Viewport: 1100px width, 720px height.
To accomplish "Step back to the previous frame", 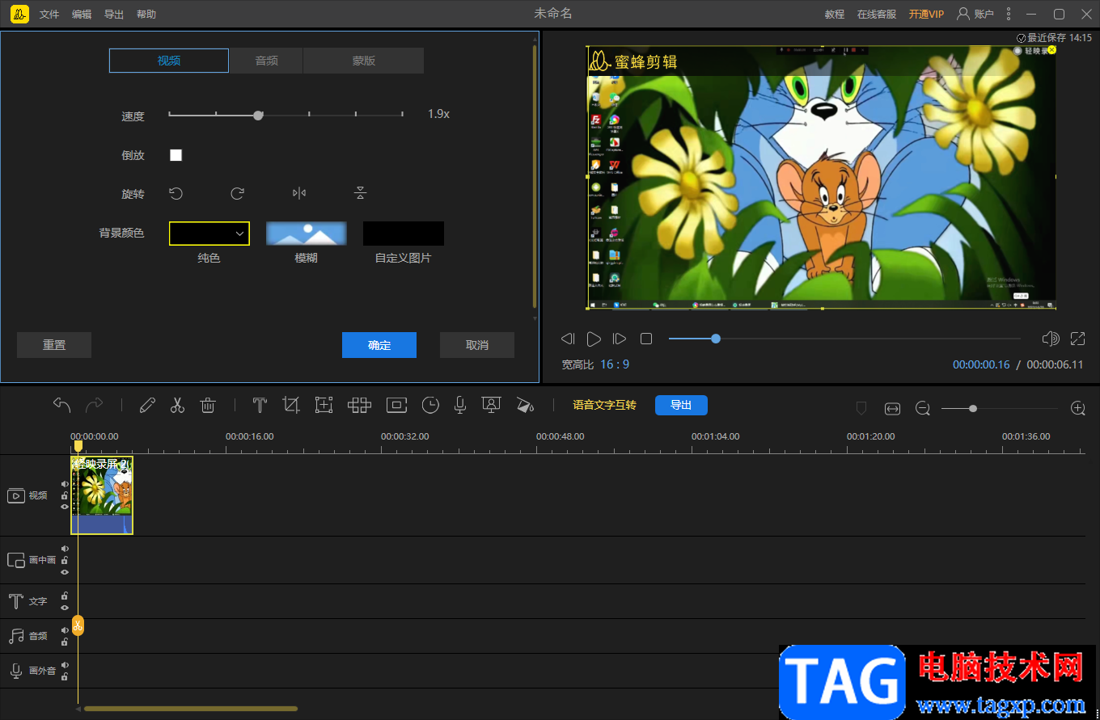I will (568, 339).
